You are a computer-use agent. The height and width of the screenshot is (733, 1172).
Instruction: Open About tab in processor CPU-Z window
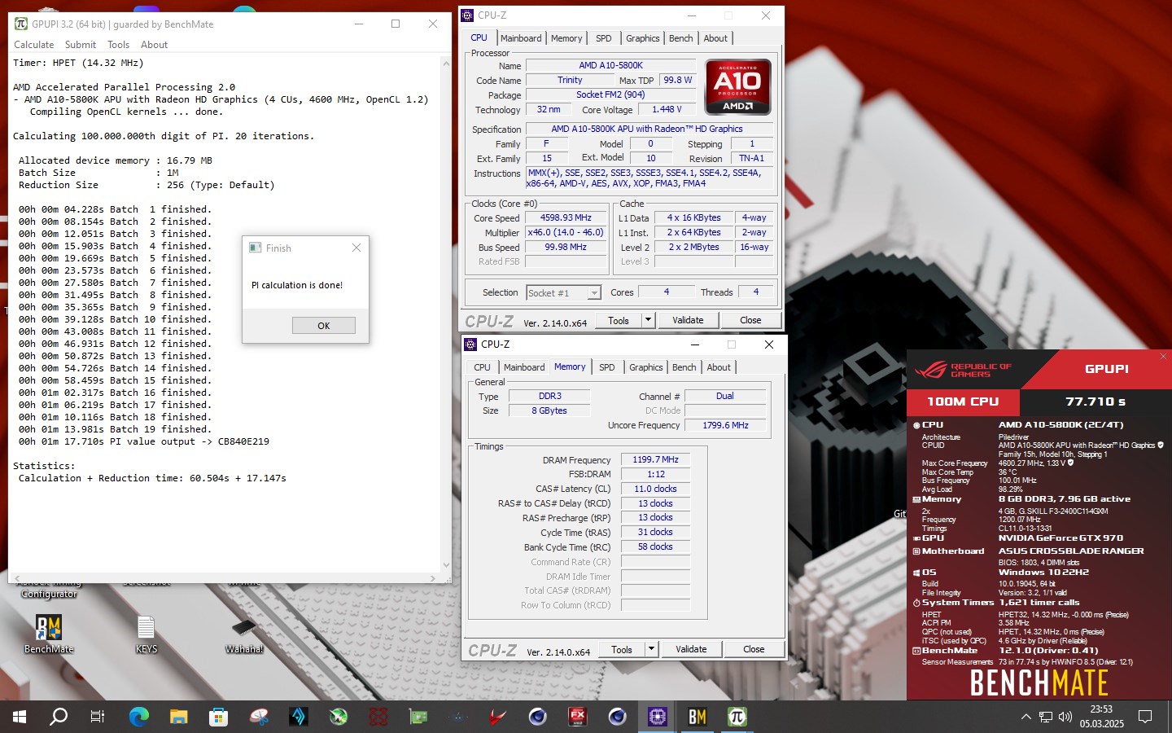coord(715,38)
